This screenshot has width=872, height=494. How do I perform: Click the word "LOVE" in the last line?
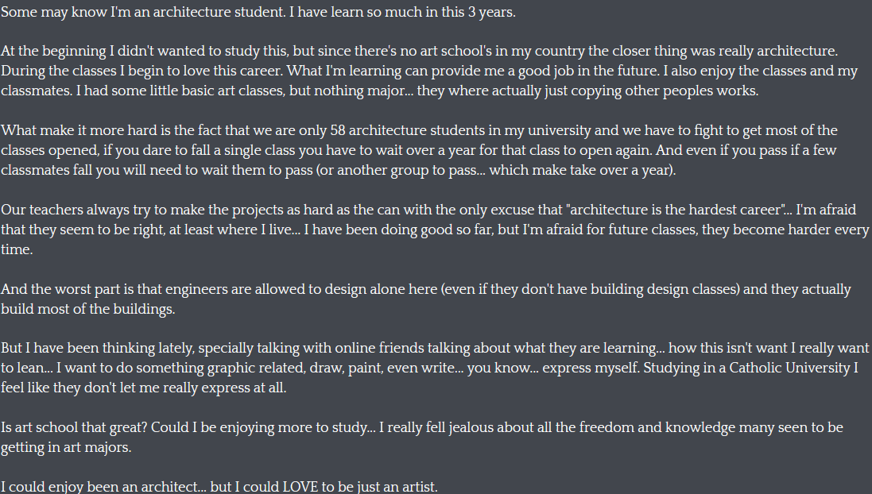pyautogui.click(x=300, y=486)
